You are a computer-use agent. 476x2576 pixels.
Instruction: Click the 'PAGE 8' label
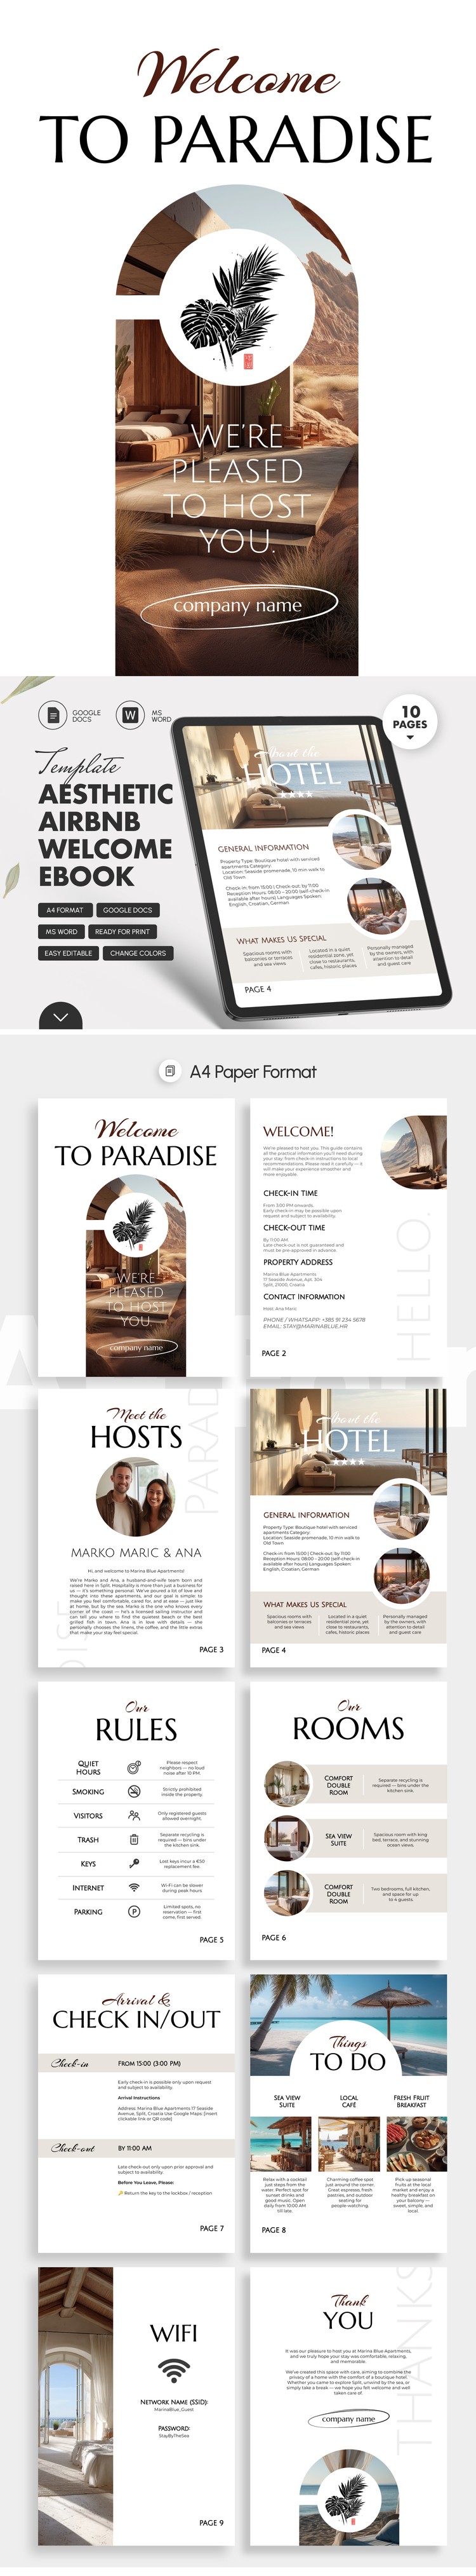274,2229
